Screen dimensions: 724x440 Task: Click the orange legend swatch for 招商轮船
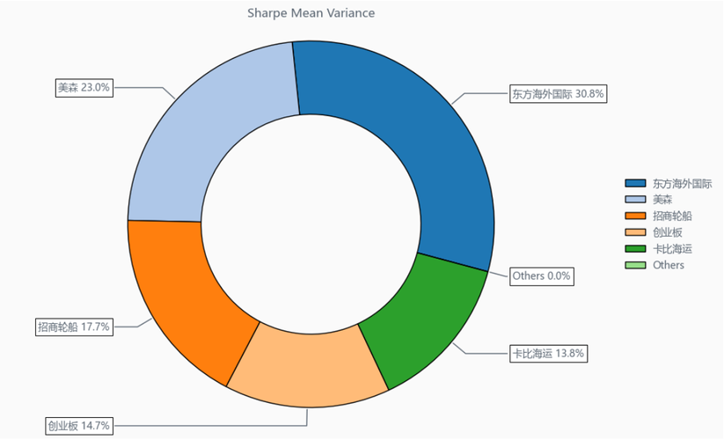635,216
